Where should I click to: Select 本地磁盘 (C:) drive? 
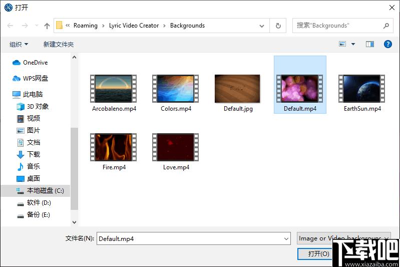36,191
